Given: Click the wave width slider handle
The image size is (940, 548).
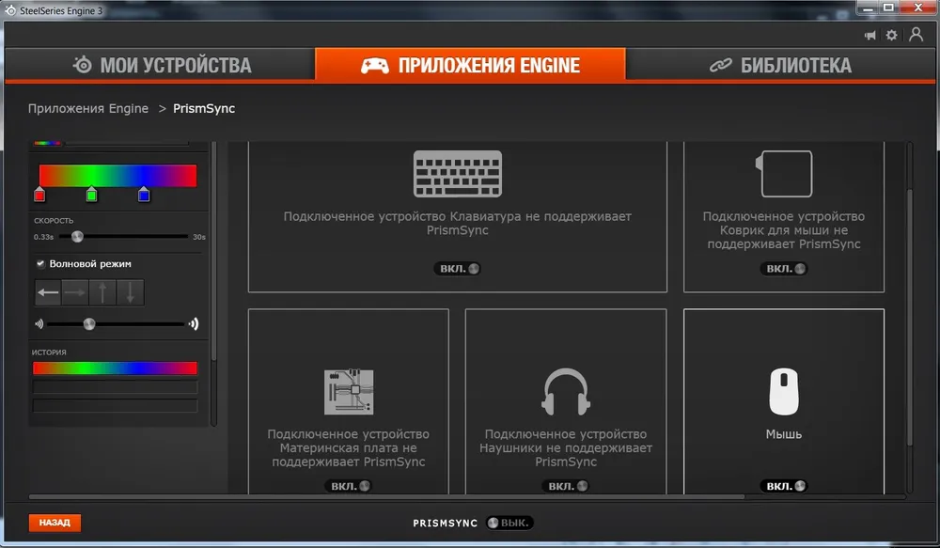Looking at the screenshot, I should point(89,324).
